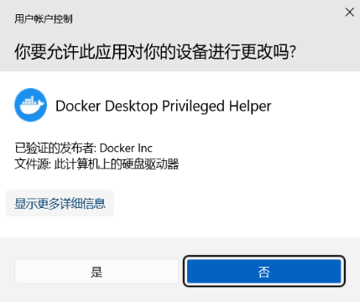Click the Docker Desktop Privileged Helper name
Screen dimensions: 360x302
click(x=164, y=107)
